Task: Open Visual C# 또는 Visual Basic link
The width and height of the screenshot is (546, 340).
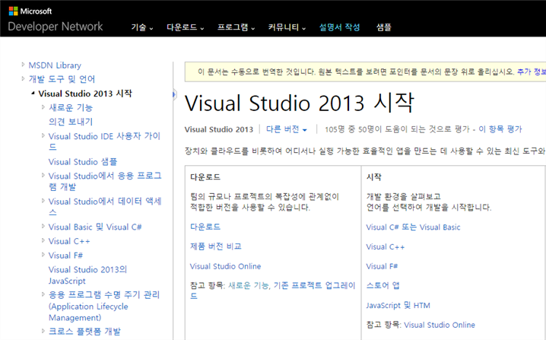Action: [x=413, y=227]
